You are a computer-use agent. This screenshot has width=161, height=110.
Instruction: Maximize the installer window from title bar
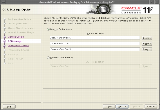[157, 2]
